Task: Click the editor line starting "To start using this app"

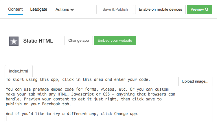Action: 78,79
